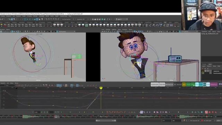Screen dimensions: 222x125
Task: Open the Lighting menu of the right viewport
Action: coord(114,30)
